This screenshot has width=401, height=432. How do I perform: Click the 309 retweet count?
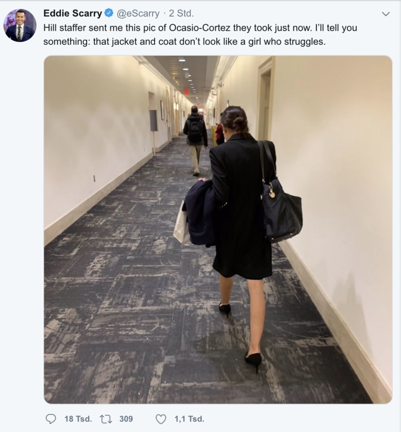[126, 419]
